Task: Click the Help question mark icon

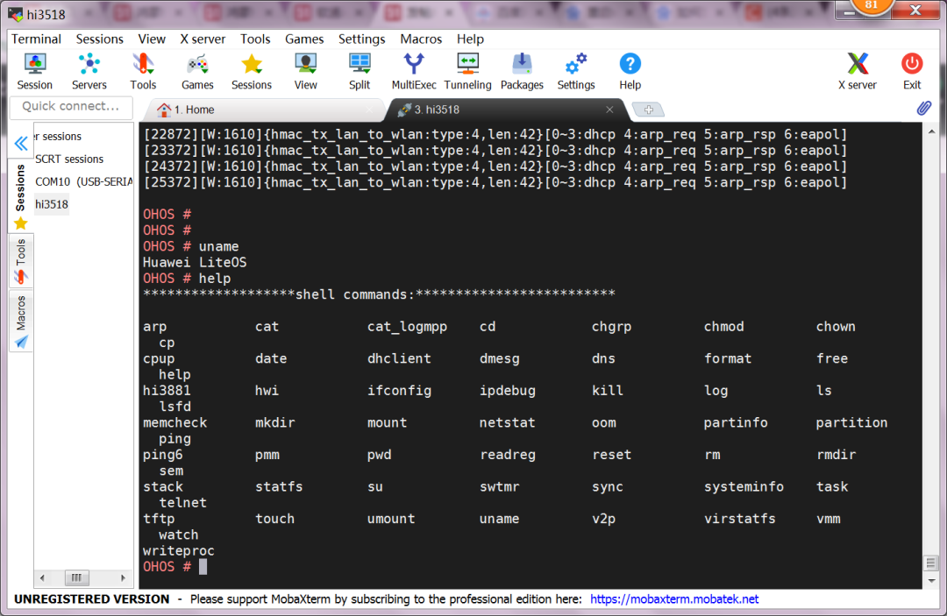Action: click(630, 71)
